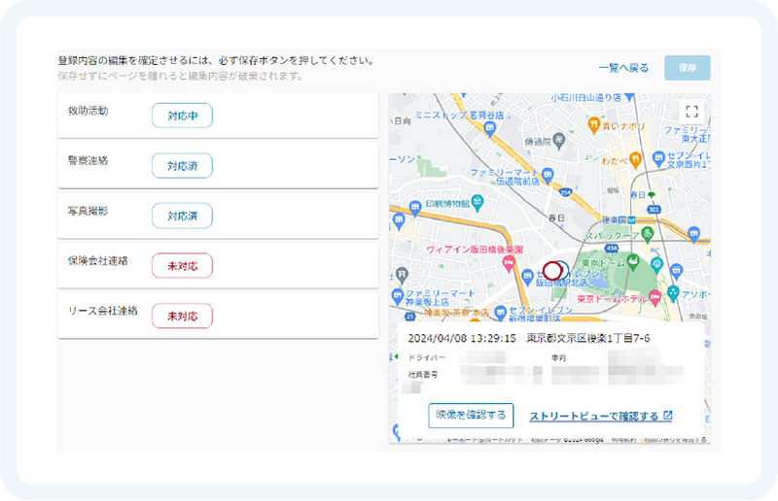Viewport: 778px width, 501px height.
Task: Toggle fullscreen map view
Action: (691, 112)
